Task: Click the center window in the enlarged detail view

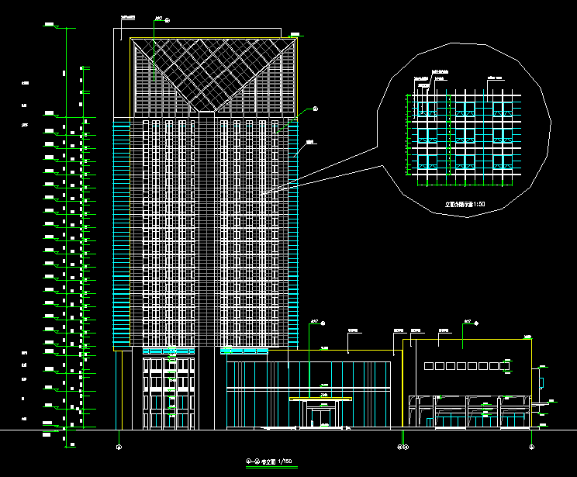Action: coord(464,137)
